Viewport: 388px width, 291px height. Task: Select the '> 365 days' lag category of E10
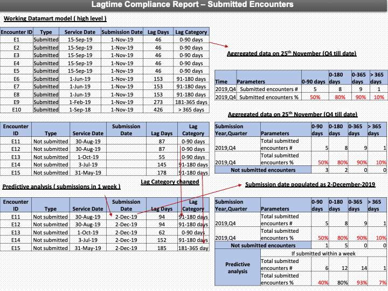pos(191,109)
